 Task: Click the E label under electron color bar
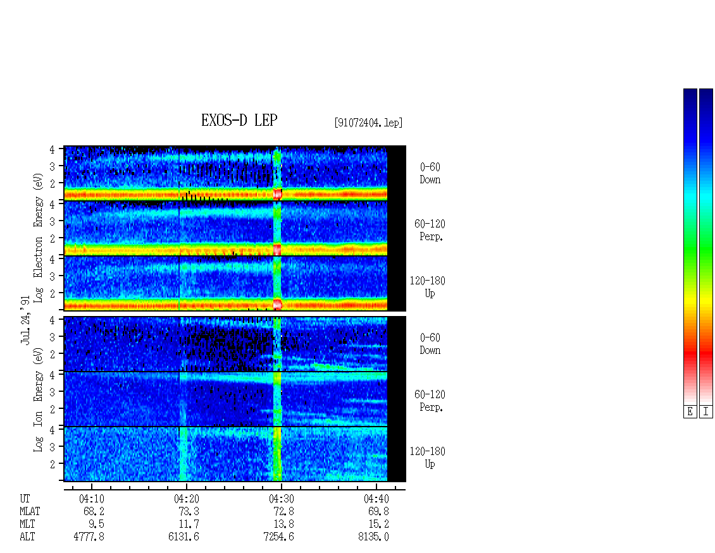coord(690,411)
